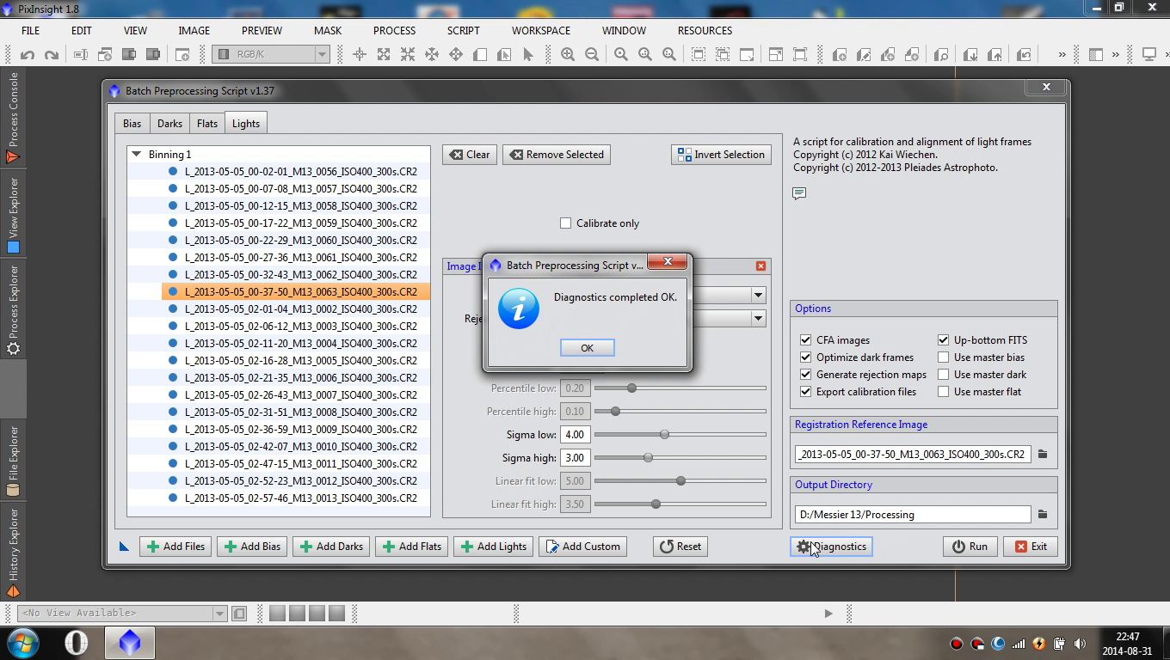The height and width of the screenshot is (660, 1170).
Task: Click the Zoom Out magnifier icon
Action: click(x=592, y=54)
